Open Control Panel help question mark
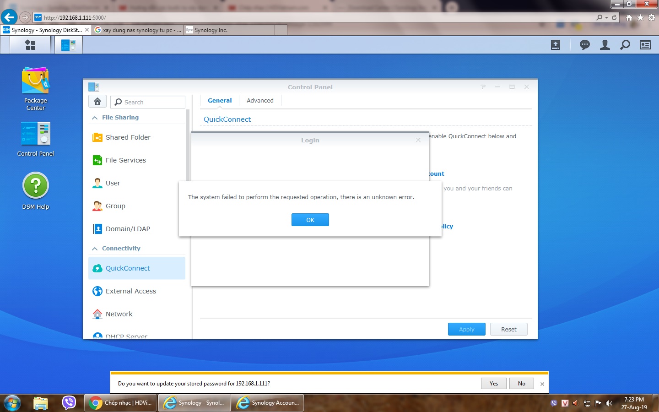This screenshot has width=659, height=412. click(x=483, y=87)
